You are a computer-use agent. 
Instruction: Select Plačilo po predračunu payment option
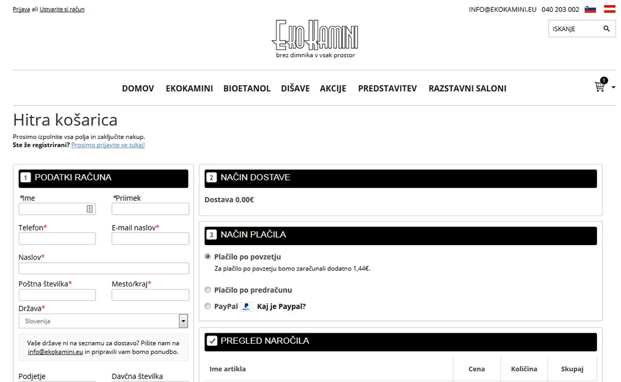pos(208,290)
